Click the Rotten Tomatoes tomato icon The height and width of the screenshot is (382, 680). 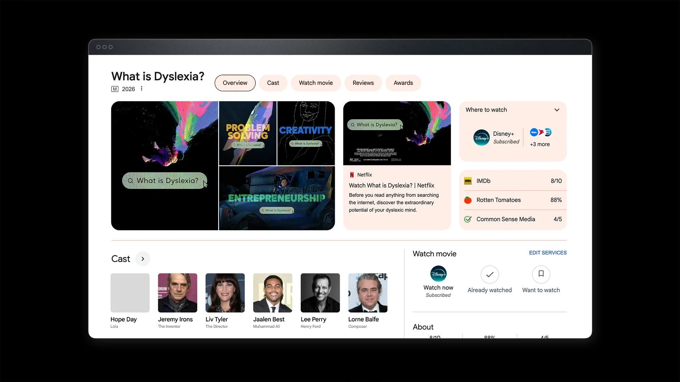tap(468, 200)
